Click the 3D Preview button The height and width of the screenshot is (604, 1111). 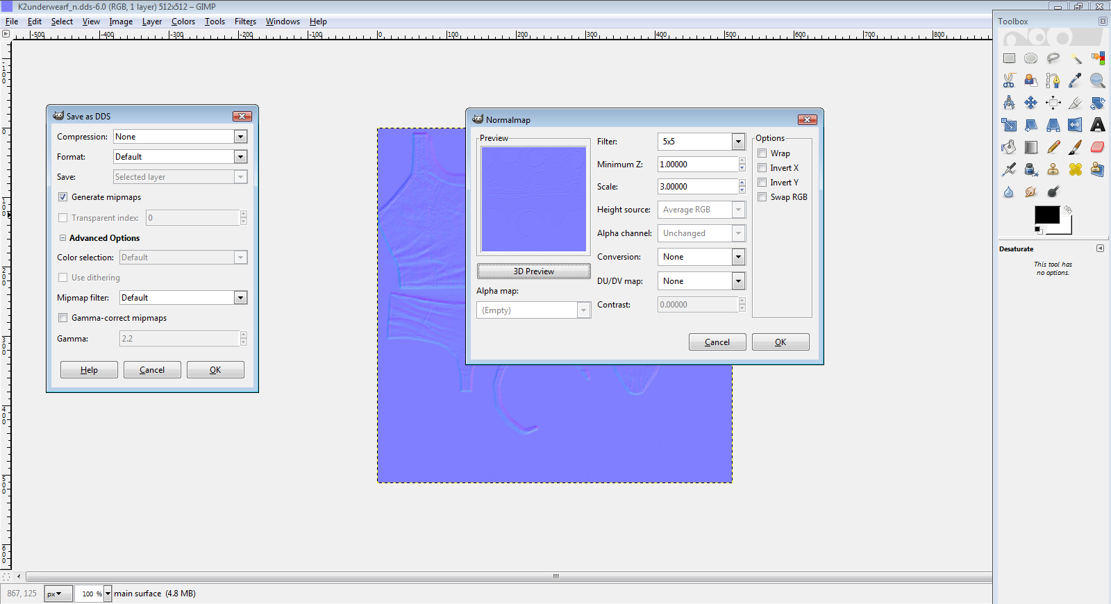[534, 271]
